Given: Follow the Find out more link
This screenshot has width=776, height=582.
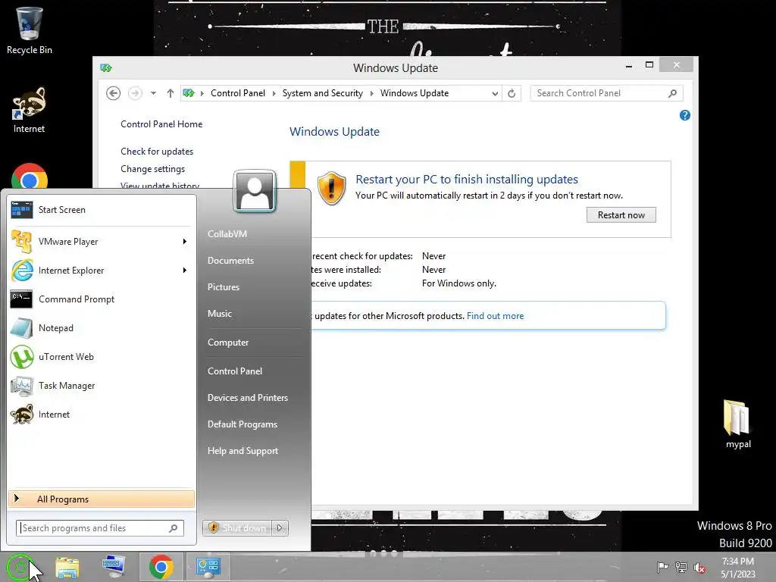Looking at the screenshot, I should pos(495,316).
